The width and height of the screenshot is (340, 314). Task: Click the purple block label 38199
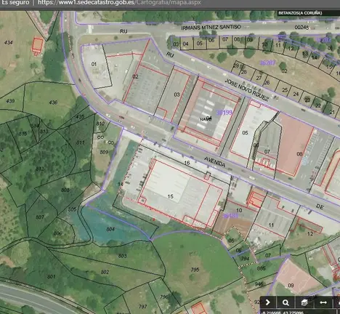tap(224, 113)
